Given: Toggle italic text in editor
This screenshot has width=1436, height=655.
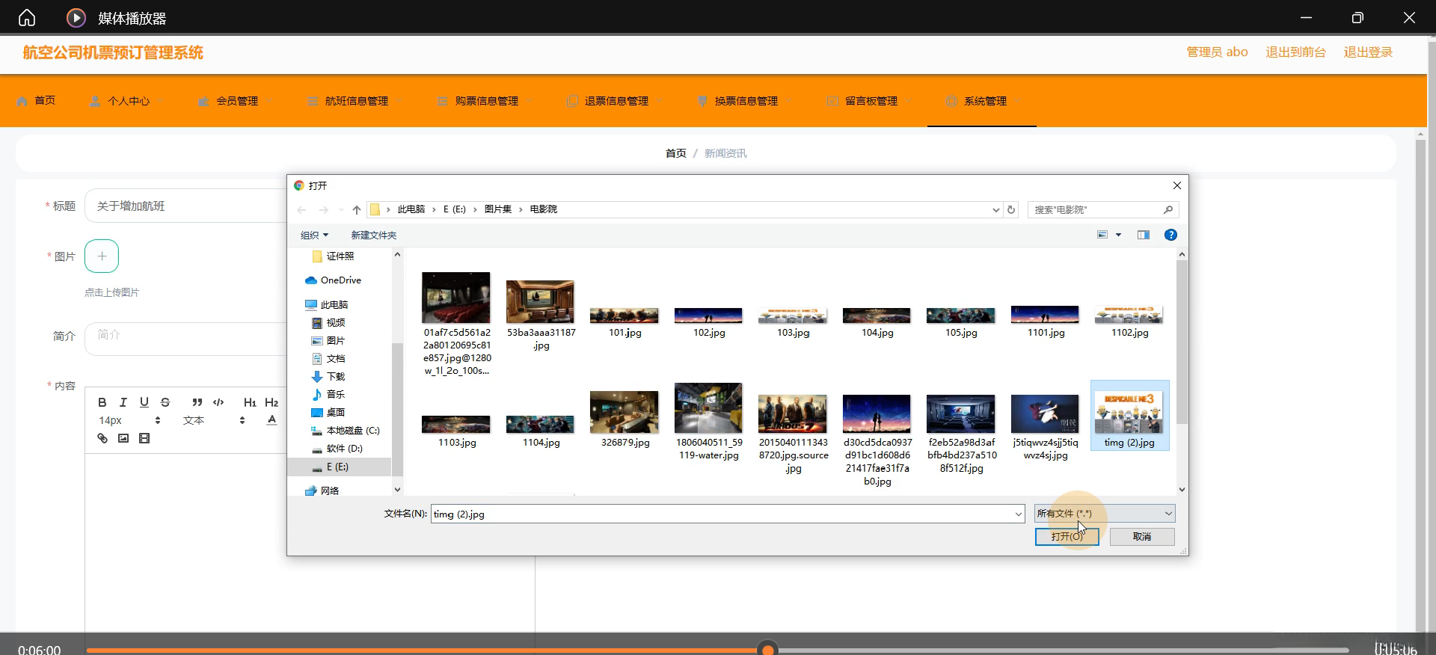Looking at the screenshot, I should click(123, 402).
